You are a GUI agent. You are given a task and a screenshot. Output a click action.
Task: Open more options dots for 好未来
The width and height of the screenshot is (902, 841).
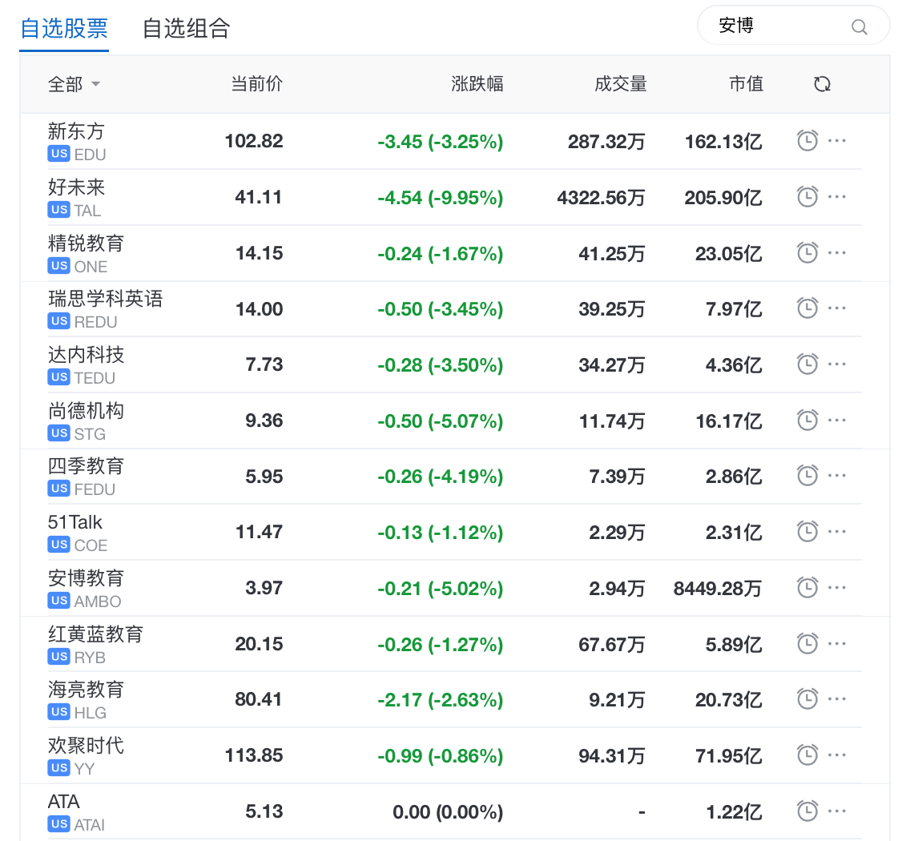pyautogui.click(x=836, y=197)
